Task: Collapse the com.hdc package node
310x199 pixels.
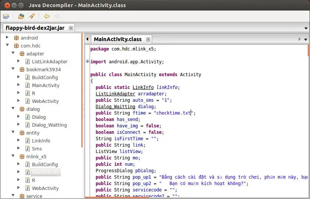Action: [7, 45]
